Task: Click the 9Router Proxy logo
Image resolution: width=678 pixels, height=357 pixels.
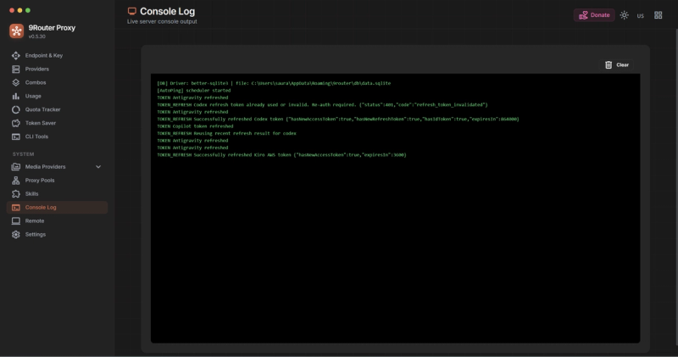Action: click(x=16, y=31)
